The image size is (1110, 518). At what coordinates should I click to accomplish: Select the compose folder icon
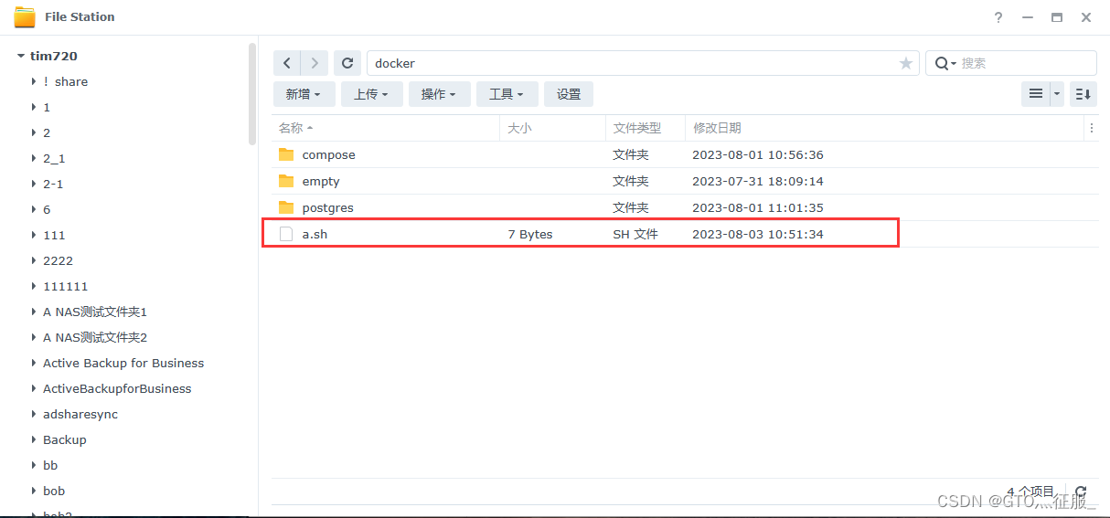[286, 154]
